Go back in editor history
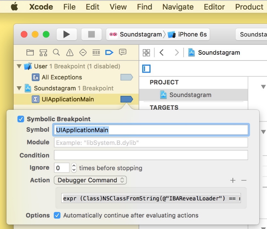267x229 pixels. tap(162, 52)
